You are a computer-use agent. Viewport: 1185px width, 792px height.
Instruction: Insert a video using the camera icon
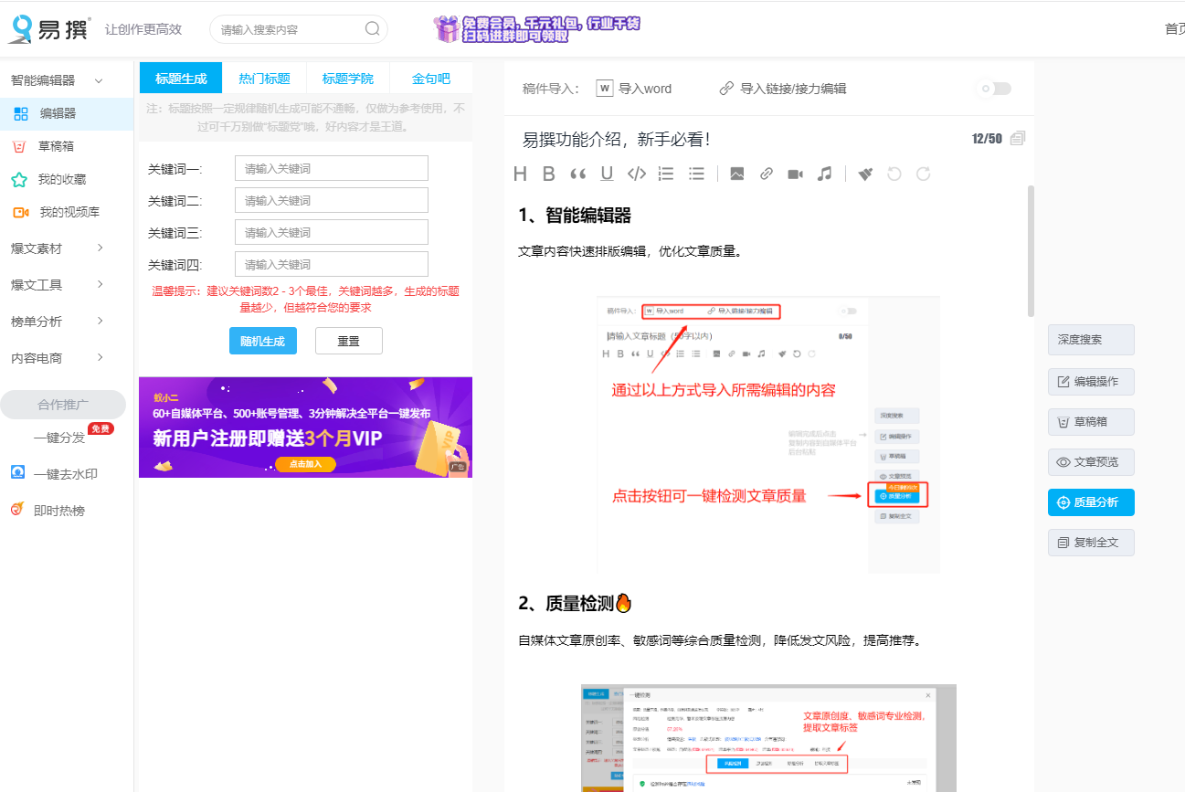pos(795,174)
